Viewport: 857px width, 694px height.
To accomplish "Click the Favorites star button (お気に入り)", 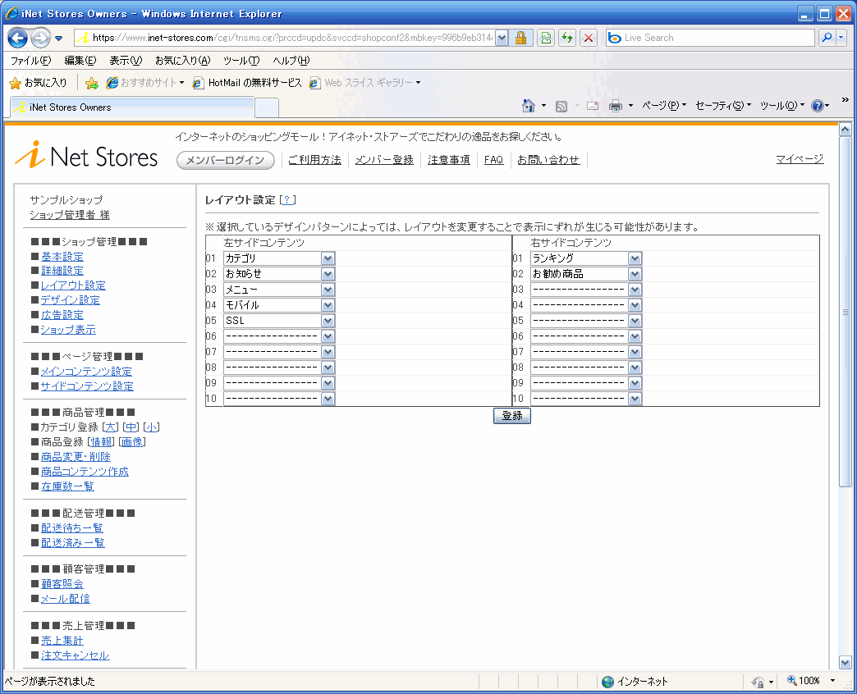I will click(38, 83).
